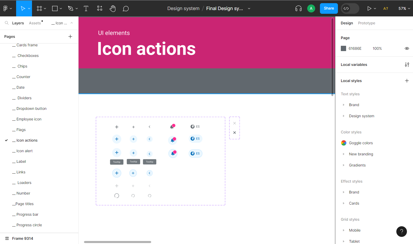Expand Gradients color styles
The height and width of the screenshot is (244, 413).
(343, 165)
